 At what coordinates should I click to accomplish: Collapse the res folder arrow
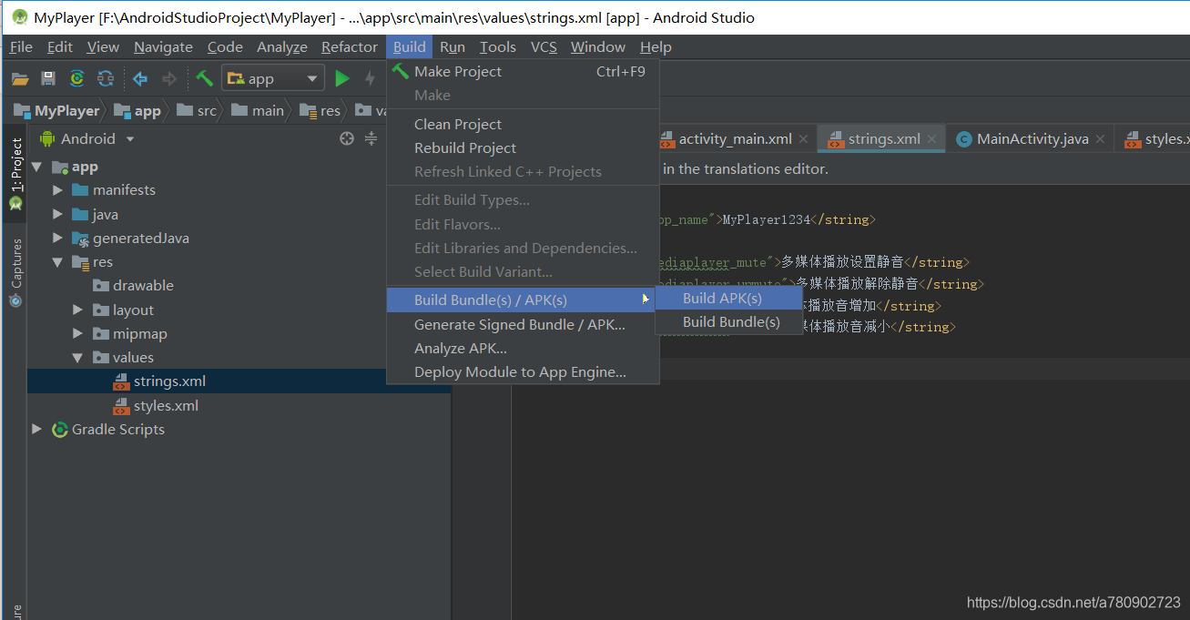[x=57, y=262]
